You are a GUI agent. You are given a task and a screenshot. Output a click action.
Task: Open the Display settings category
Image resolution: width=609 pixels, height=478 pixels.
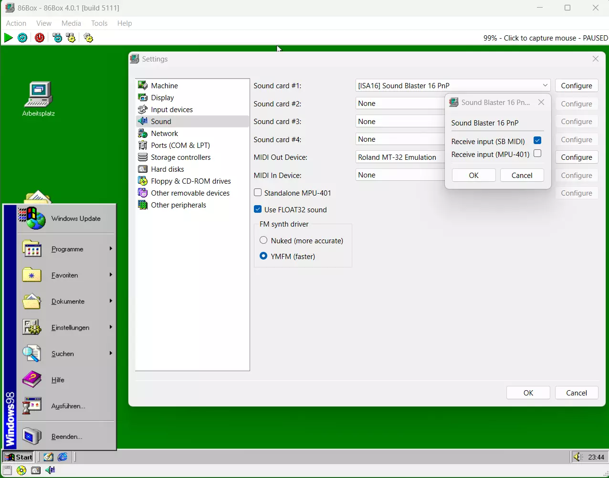coord(192,98)
